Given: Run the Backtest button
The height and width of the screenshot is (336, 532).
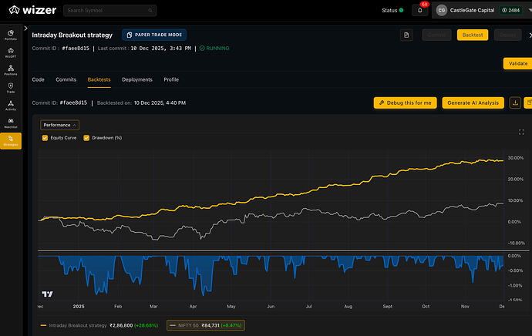Looking at the screenshot, I should pyautogui.click(x=473, y=35).
